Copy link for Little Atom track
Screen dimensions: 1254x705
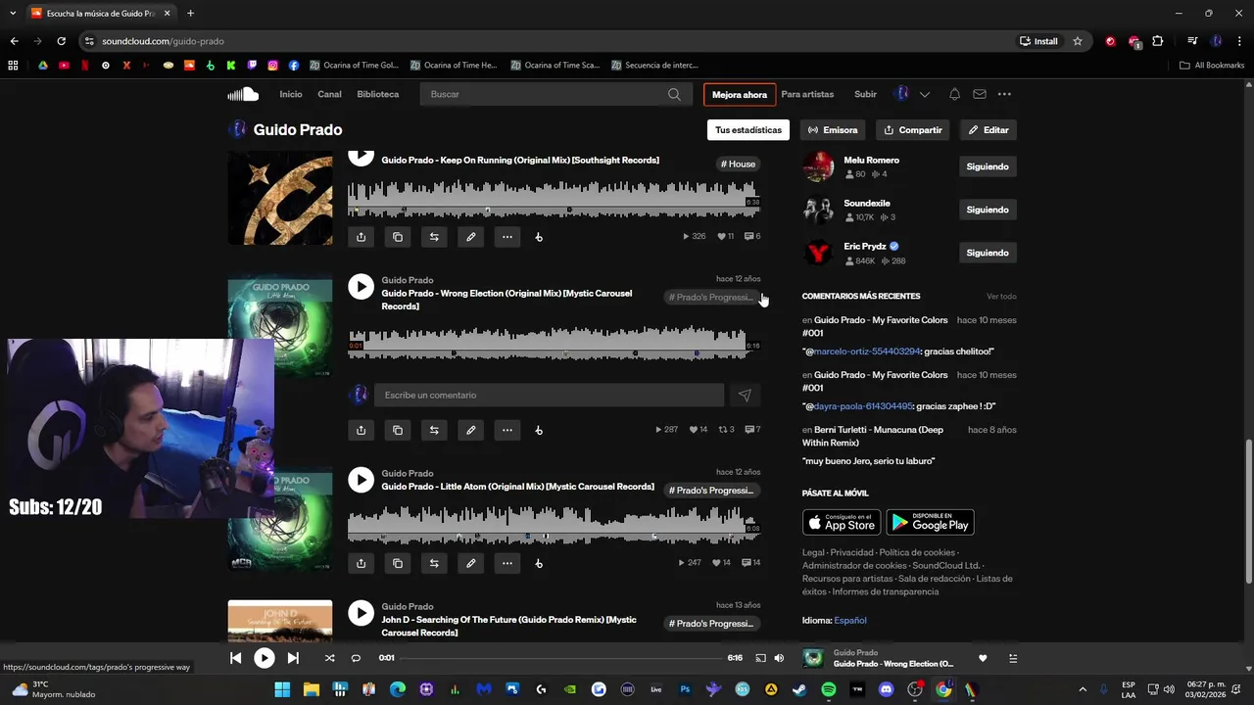[x=398, y=563]
